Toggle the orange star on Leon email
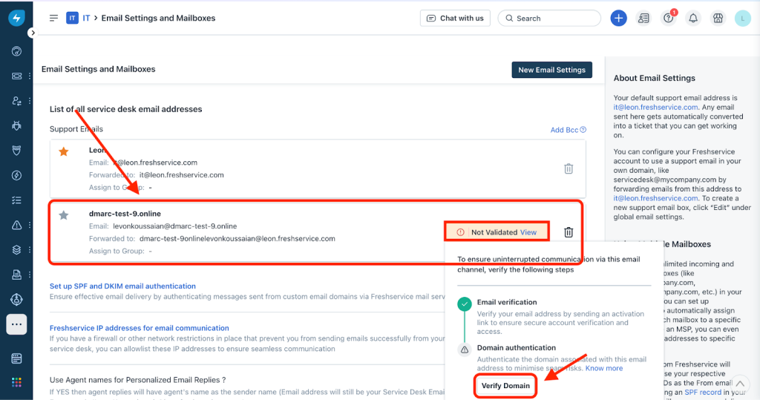 (64, 151)
